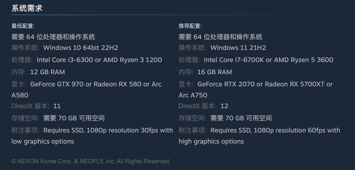Click the 12 GB RAM text
The image size is (355, 170).
[x=47, y=72]
